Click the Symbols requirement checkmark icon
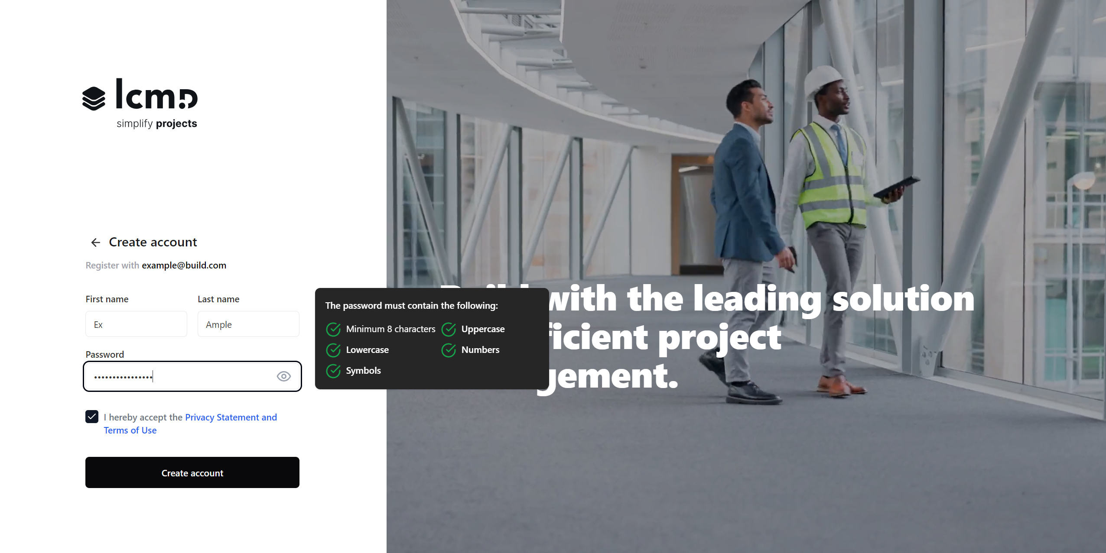The width and height of the screenshot is (1106, 553). [333, 371]
